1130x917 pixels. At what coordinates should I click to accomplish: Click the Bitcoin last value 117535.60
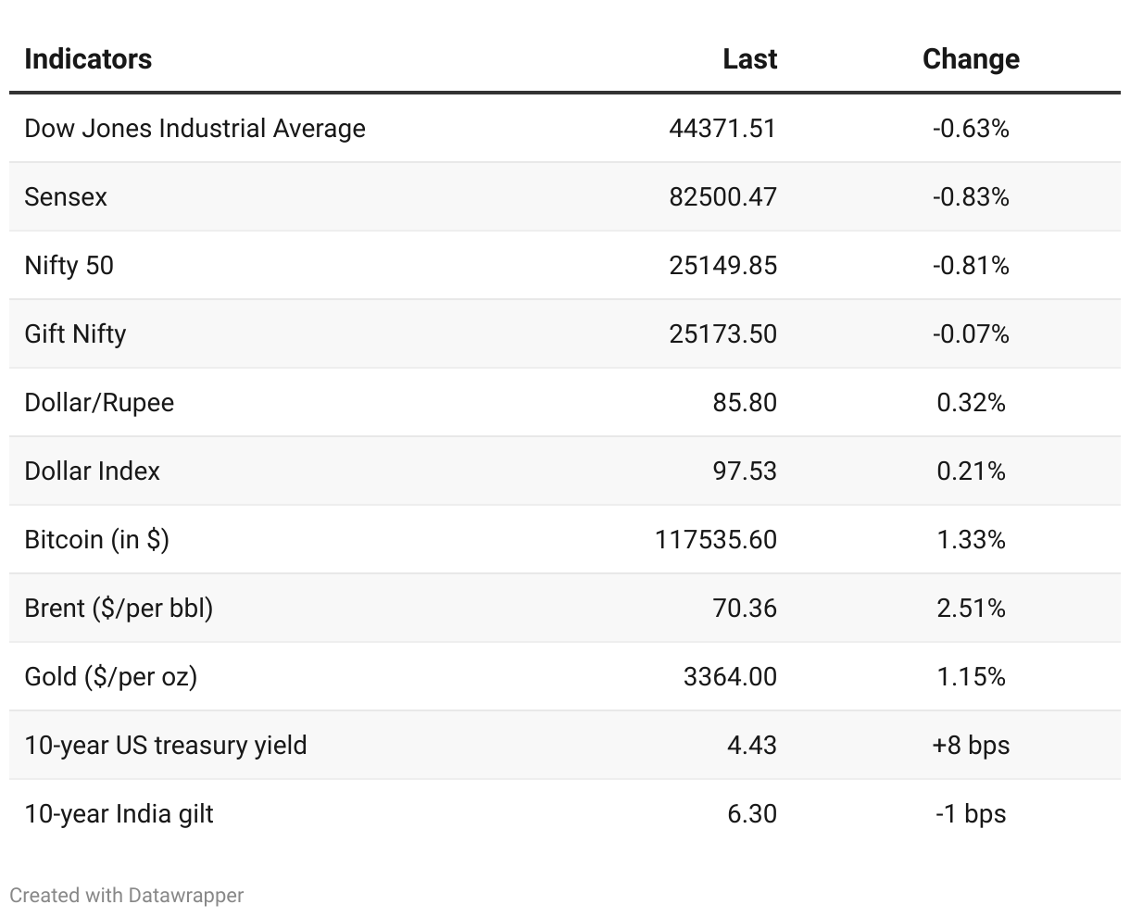pyautogui.click(x=716, y=540)
